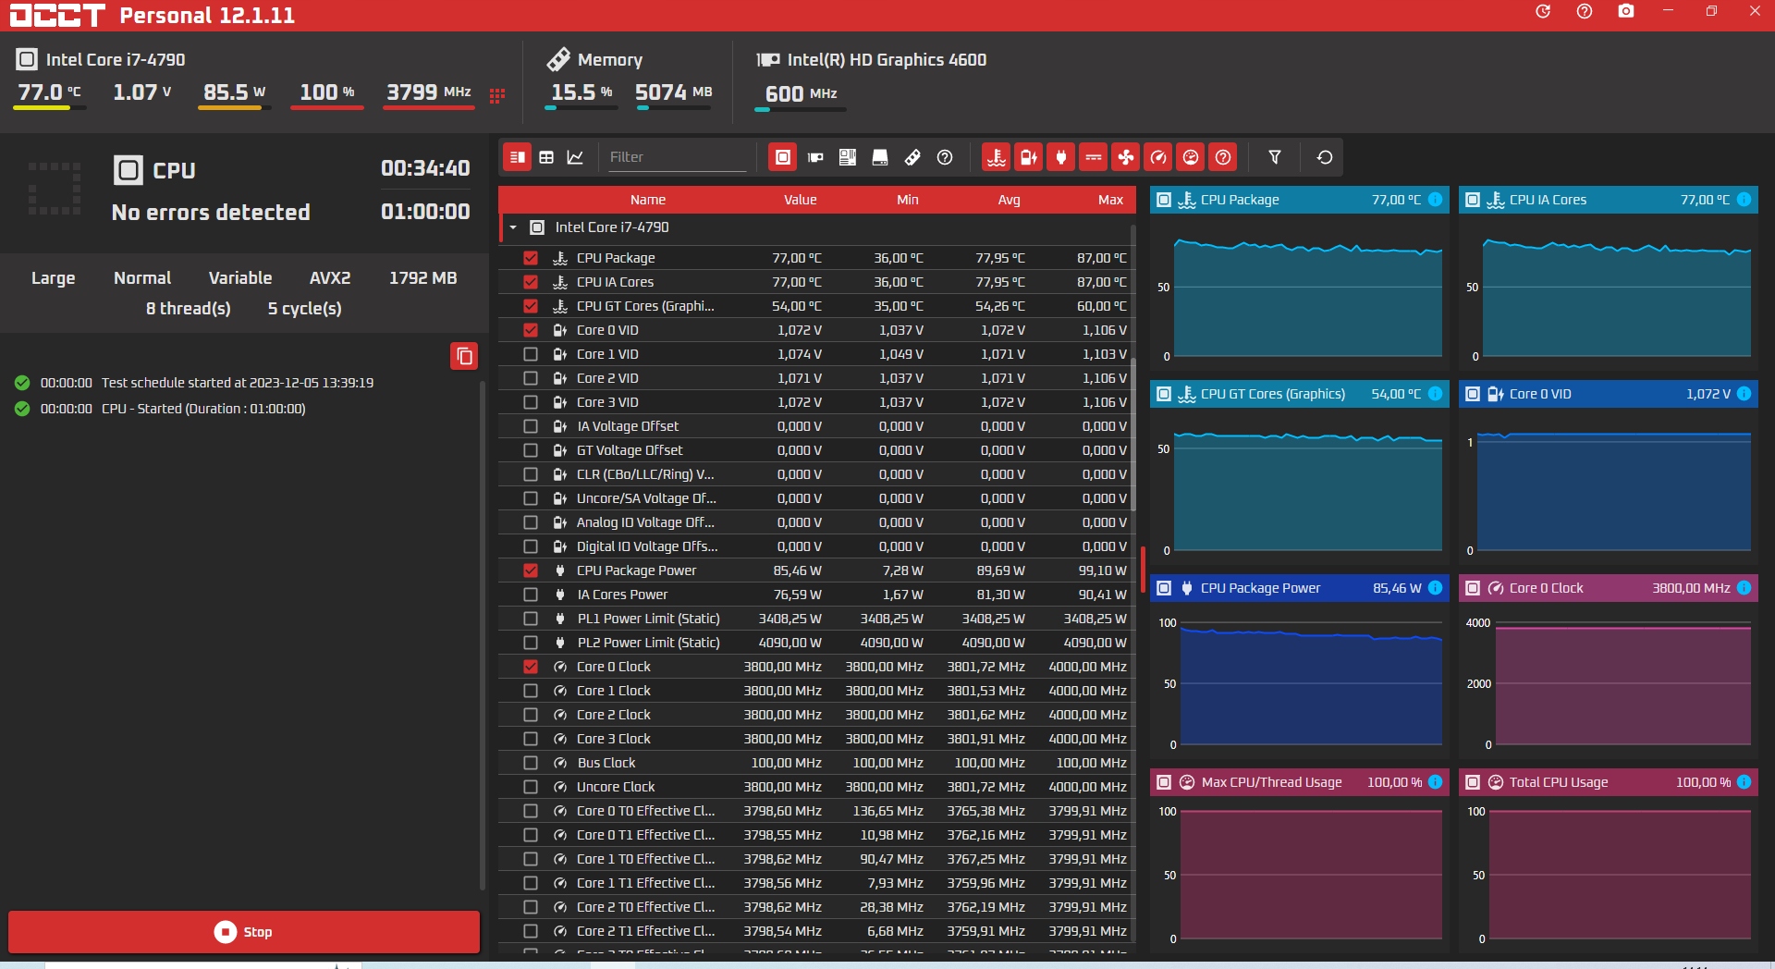1775x969 pixels.
Task: Toggle clock frequency sensor type filter
Action: (1158, 157)
